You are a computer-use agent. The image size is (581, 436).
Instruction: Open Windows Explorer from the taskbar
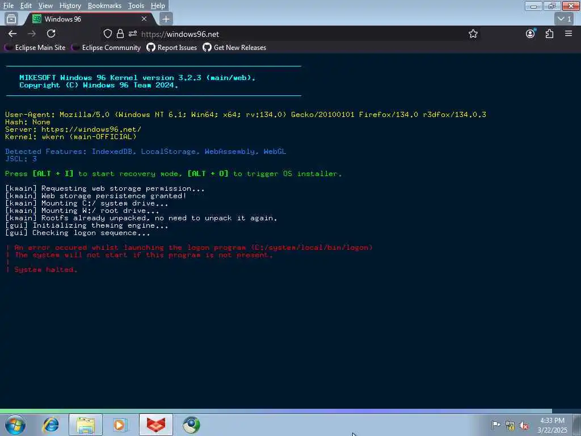pos(86,425)
